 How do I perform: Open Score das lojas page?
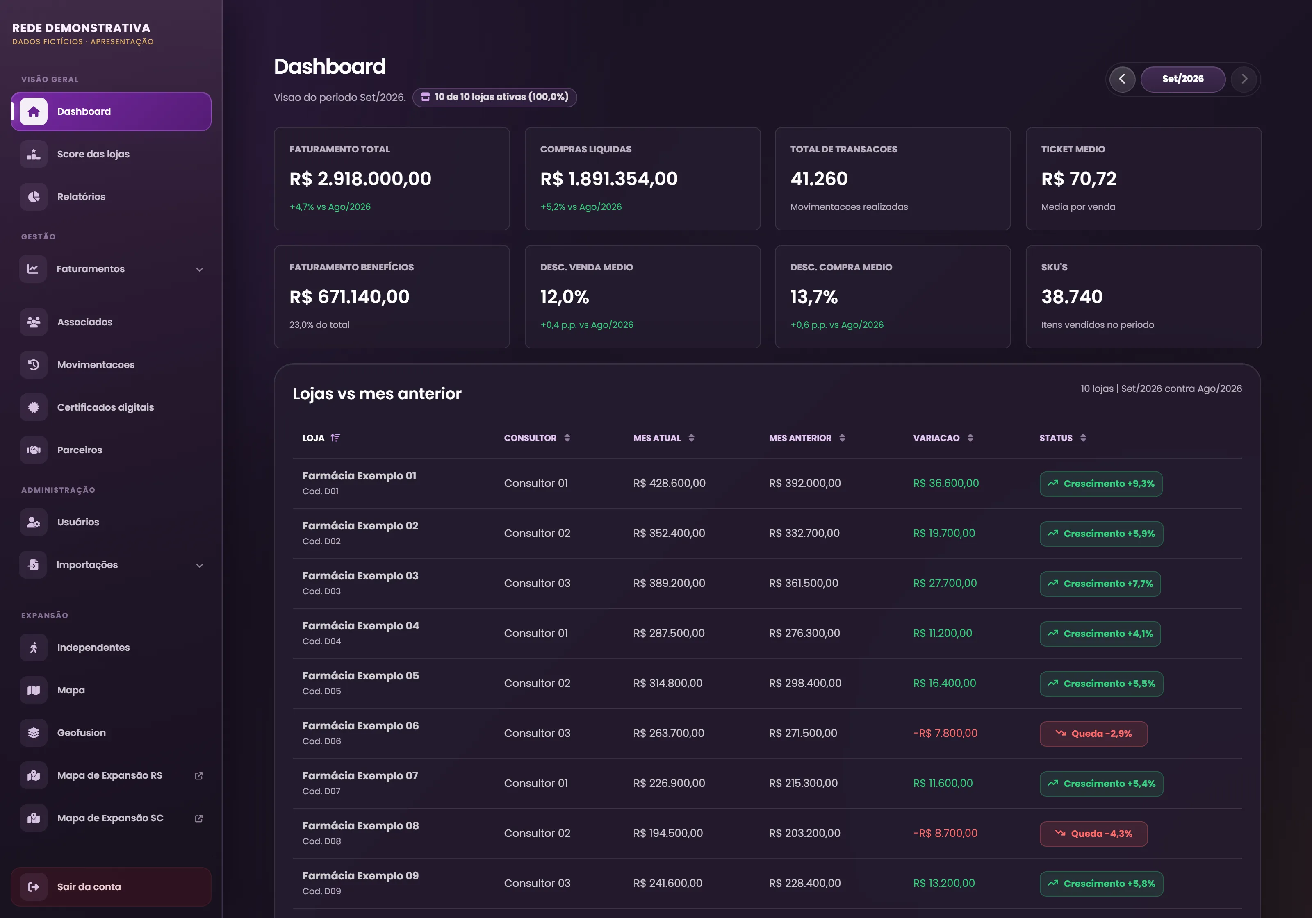(111, 154)
